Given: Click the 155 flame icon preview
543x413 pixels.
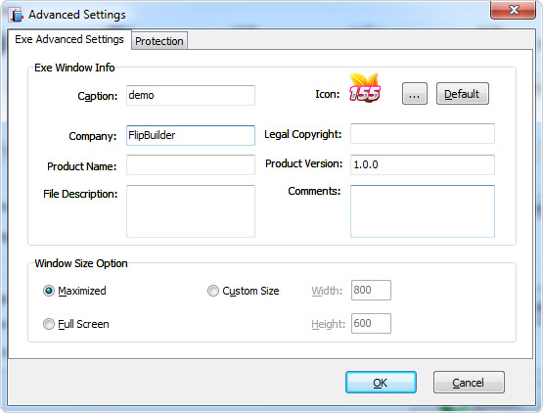Looking at the screenshot, I should [x=365, y=88].
